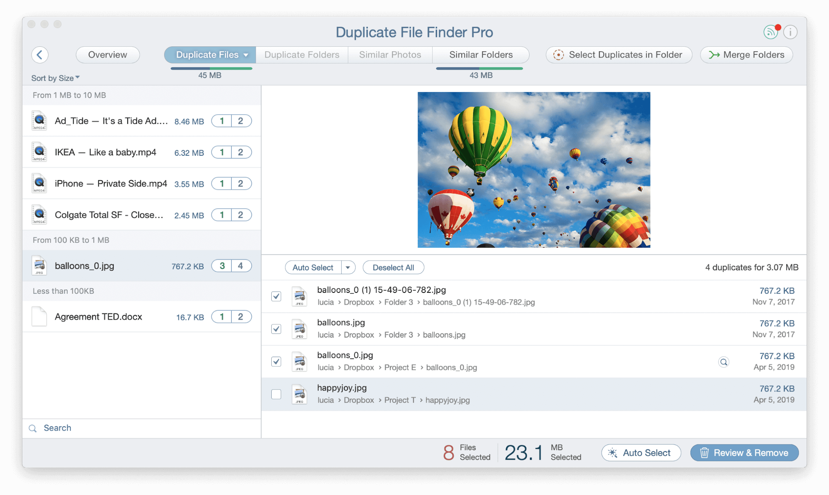This screenshot has width=829, height=495.
Task: Click the back navigation arrow icon
Action: [x=39, y=55]
